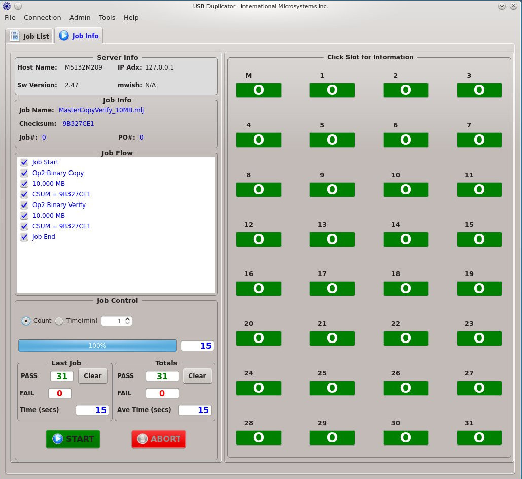Toggle the Op2:Binary Copy checkbox
This screenshot has height=479, width=522.
(24, 173)
